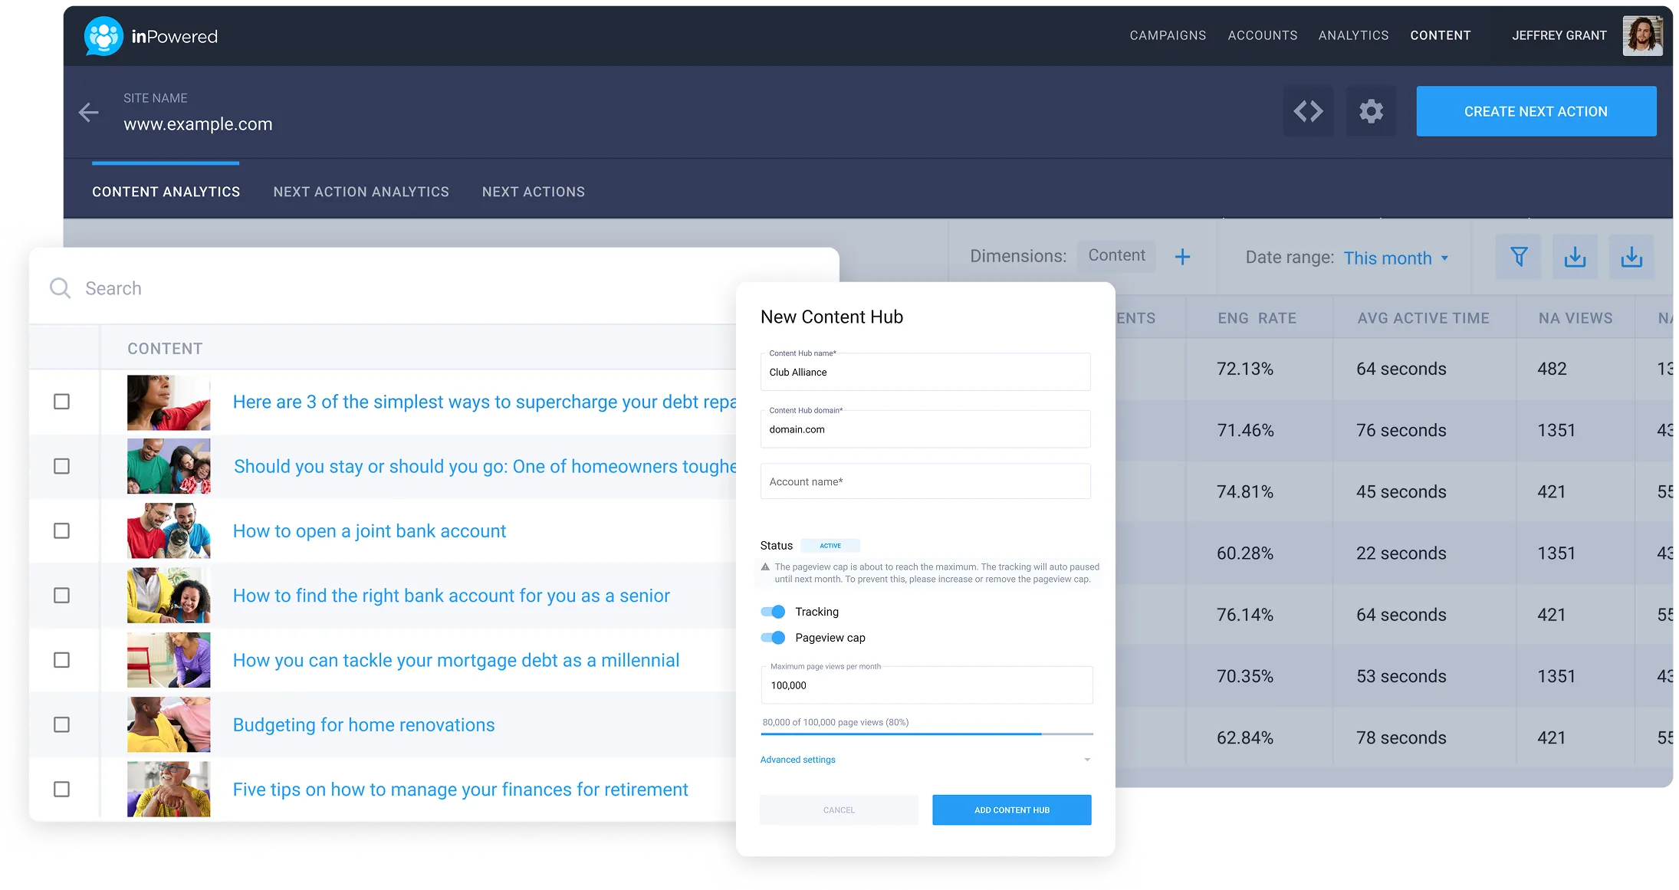
Task: Check the retirement finances article checkbox
Action: [62, 789]
